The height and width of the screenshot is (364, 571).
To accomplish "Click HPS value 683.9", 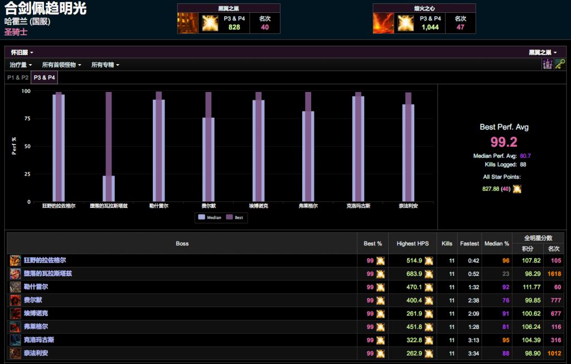I will [x=414, y=274].
